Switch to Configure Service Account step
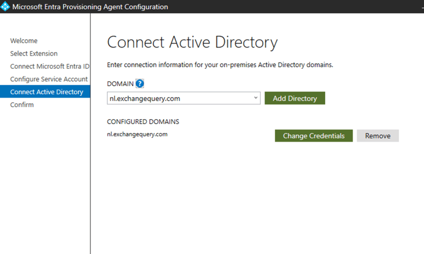Screen dimensions: 424x254 pyautogui.click(x=49, y=79)
